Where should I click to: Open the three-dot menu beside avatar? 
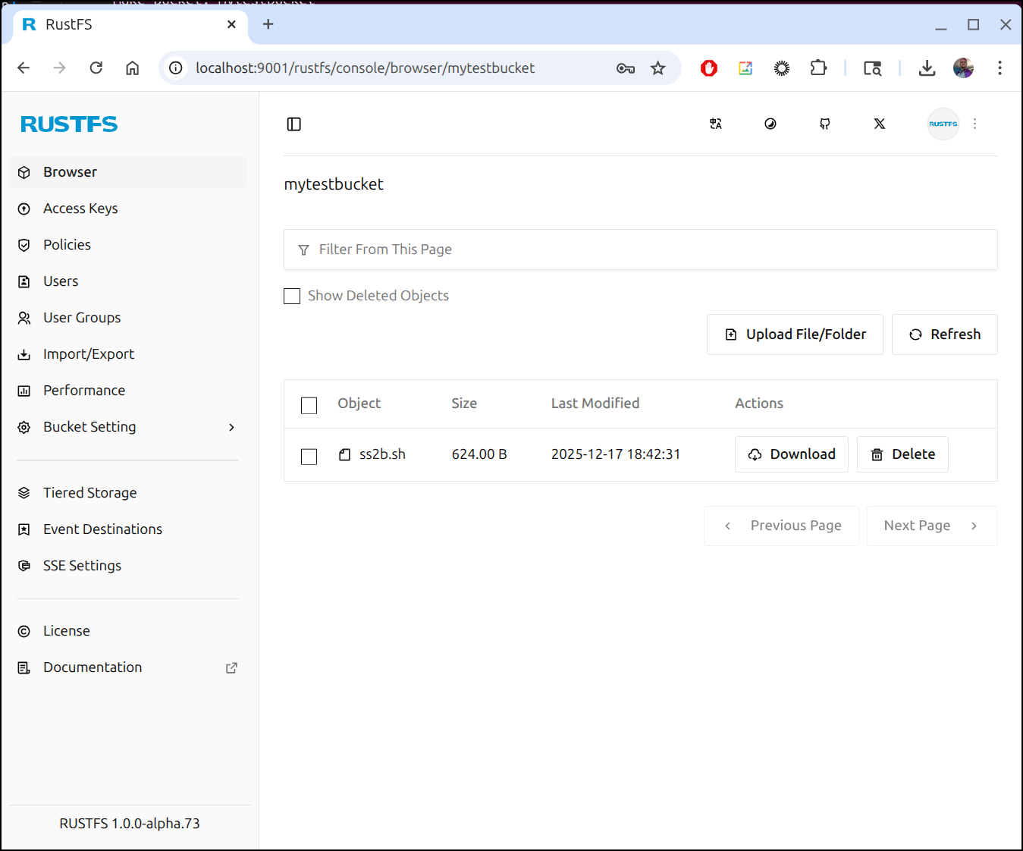[974, 124]
